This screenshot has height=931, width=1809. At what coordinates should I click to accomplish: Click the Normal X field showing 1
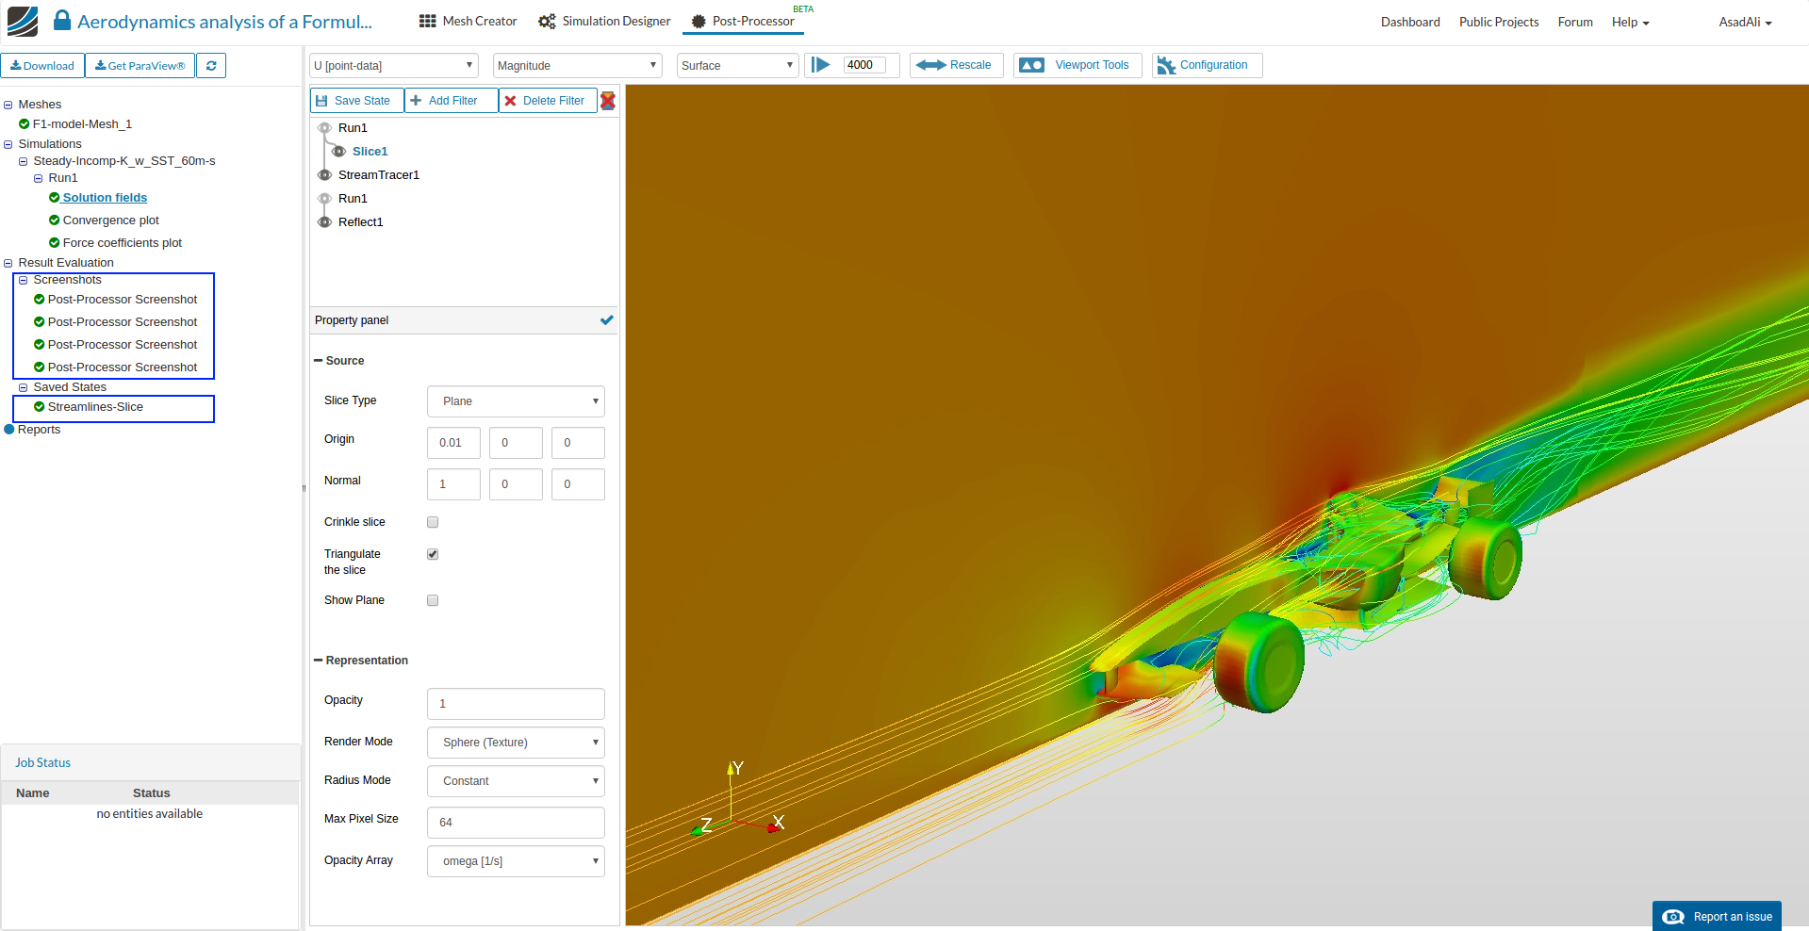click(x=453, y=484)
